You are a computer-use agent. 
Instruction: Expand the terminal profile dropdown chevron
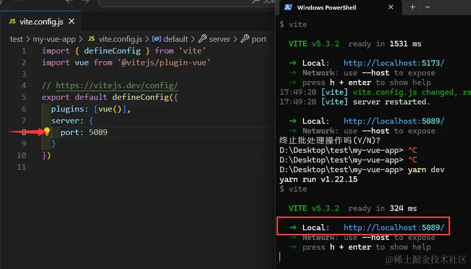(428, 7)
